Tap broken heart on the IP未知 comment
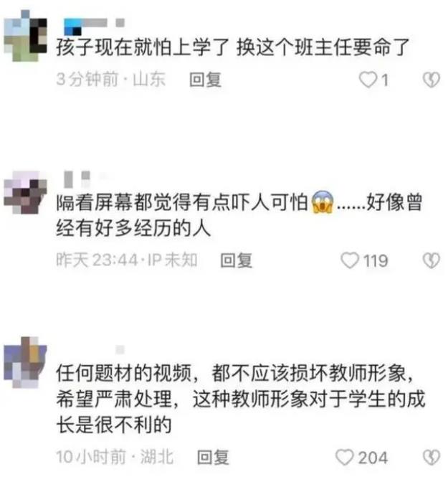The width and height of the screenshot is (448, 482). click(x=432, y=260)
